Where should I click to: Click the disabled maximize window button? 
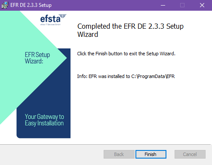(x=182, y=5)
